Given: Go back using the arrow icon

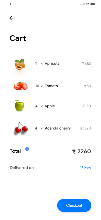Looking at the screenshot, I should click(x=12, y=18).
